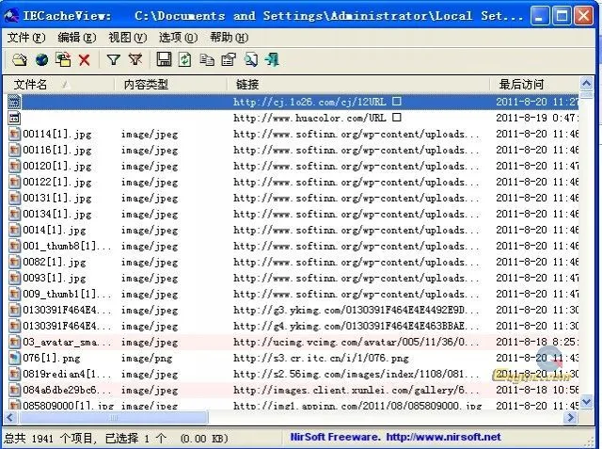Click the open cache file folder icon

19,60
